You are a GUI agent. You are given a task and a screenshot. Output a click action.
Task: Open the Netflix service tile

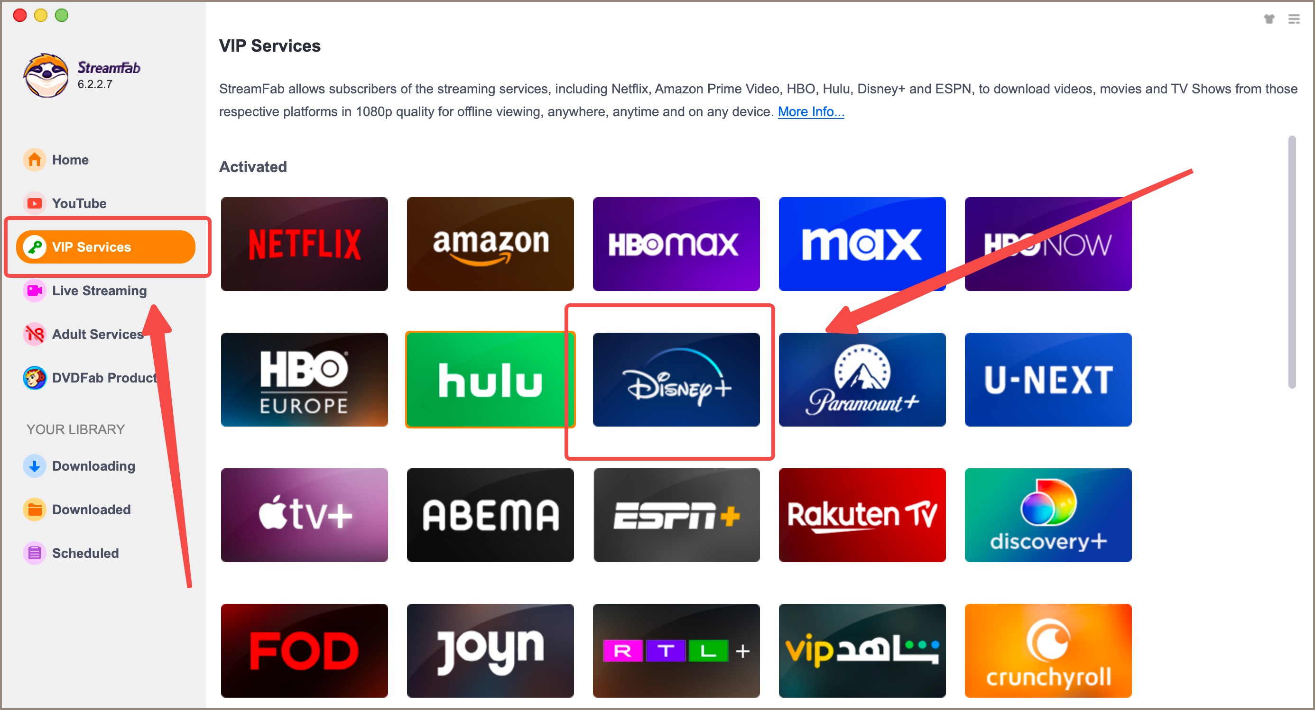(304, 244)
